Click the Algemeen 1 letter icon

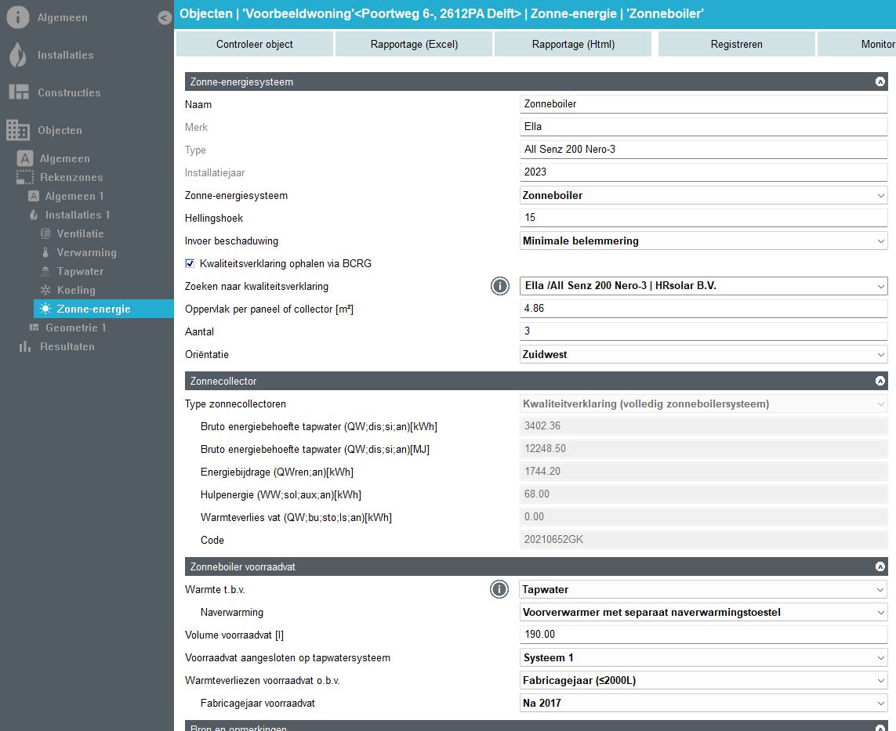34,196
